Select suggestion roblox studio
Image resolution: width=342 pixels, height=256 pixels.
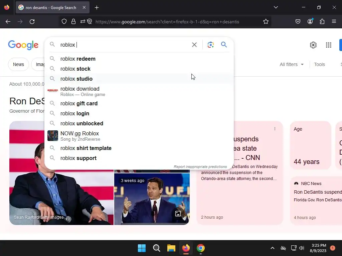139,79
